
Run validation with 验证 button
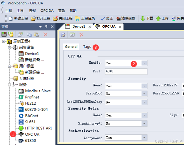pyautogui.click(x=107, y=18)
